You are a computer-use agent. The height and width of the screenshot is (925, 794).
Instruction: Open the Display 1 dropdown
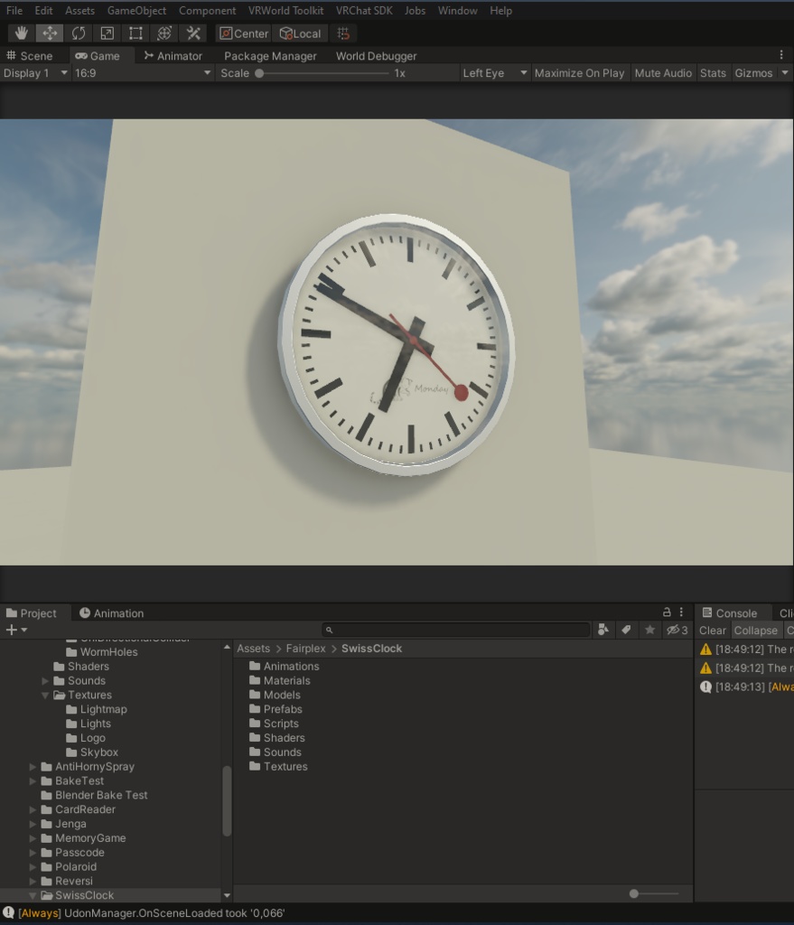34,73
